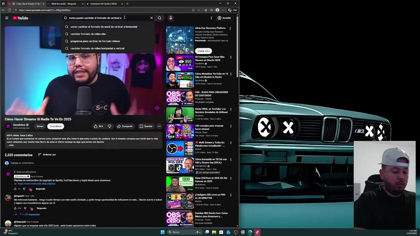The height and width of the screenshot is (236, 420).
Task: Open YouTube settings three-dot menu near Acceder
Action: pyautogui.click(x=211, y=18)
